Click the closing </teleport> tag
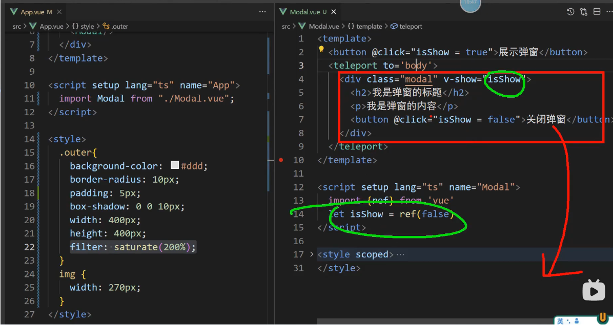This screenshot has width=613, height=325. click(358, 147)
